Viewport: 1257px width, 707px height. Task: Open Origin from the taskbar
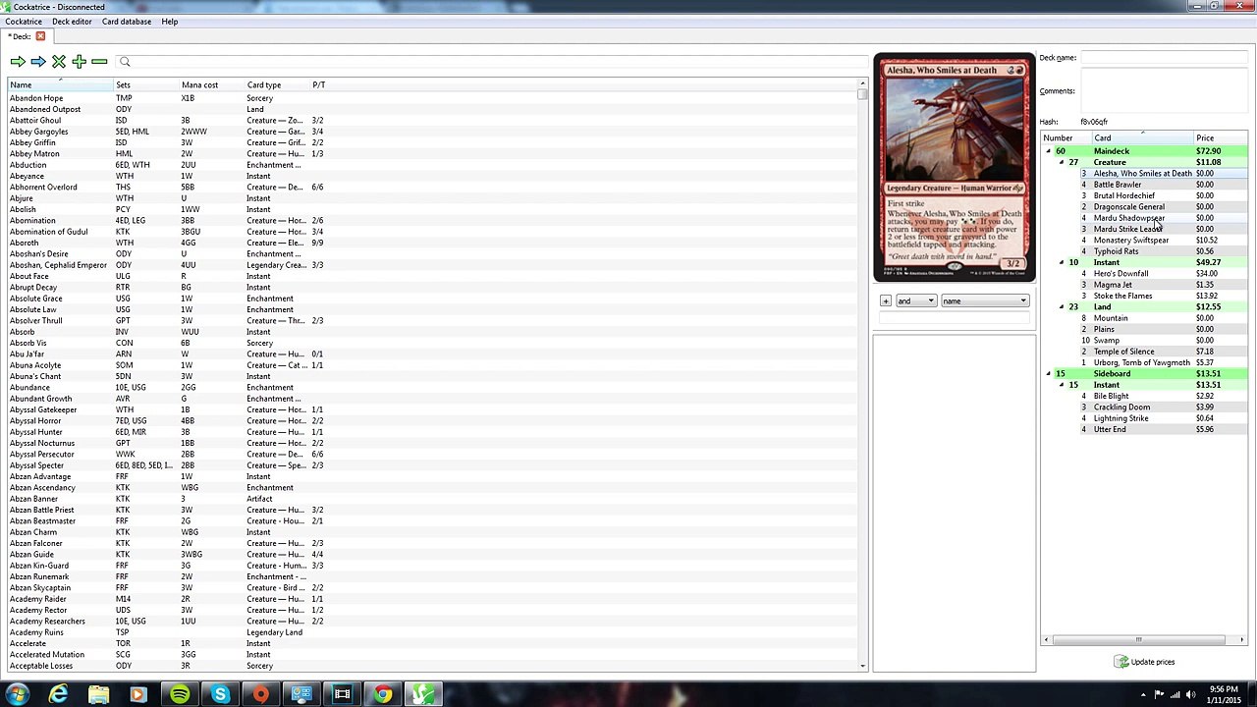click(x=260, y=695)
